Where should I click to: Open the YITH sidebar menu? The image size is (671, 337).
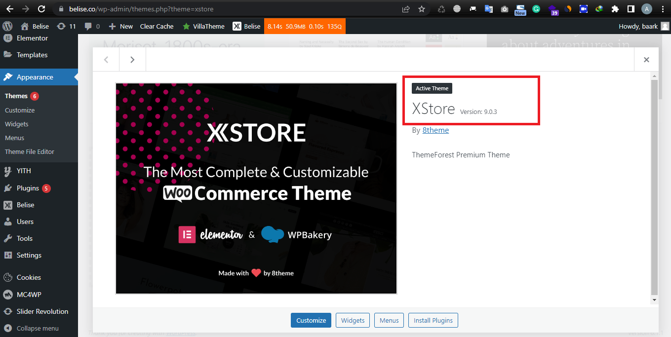pyautogui.click(x=39, y=171)
